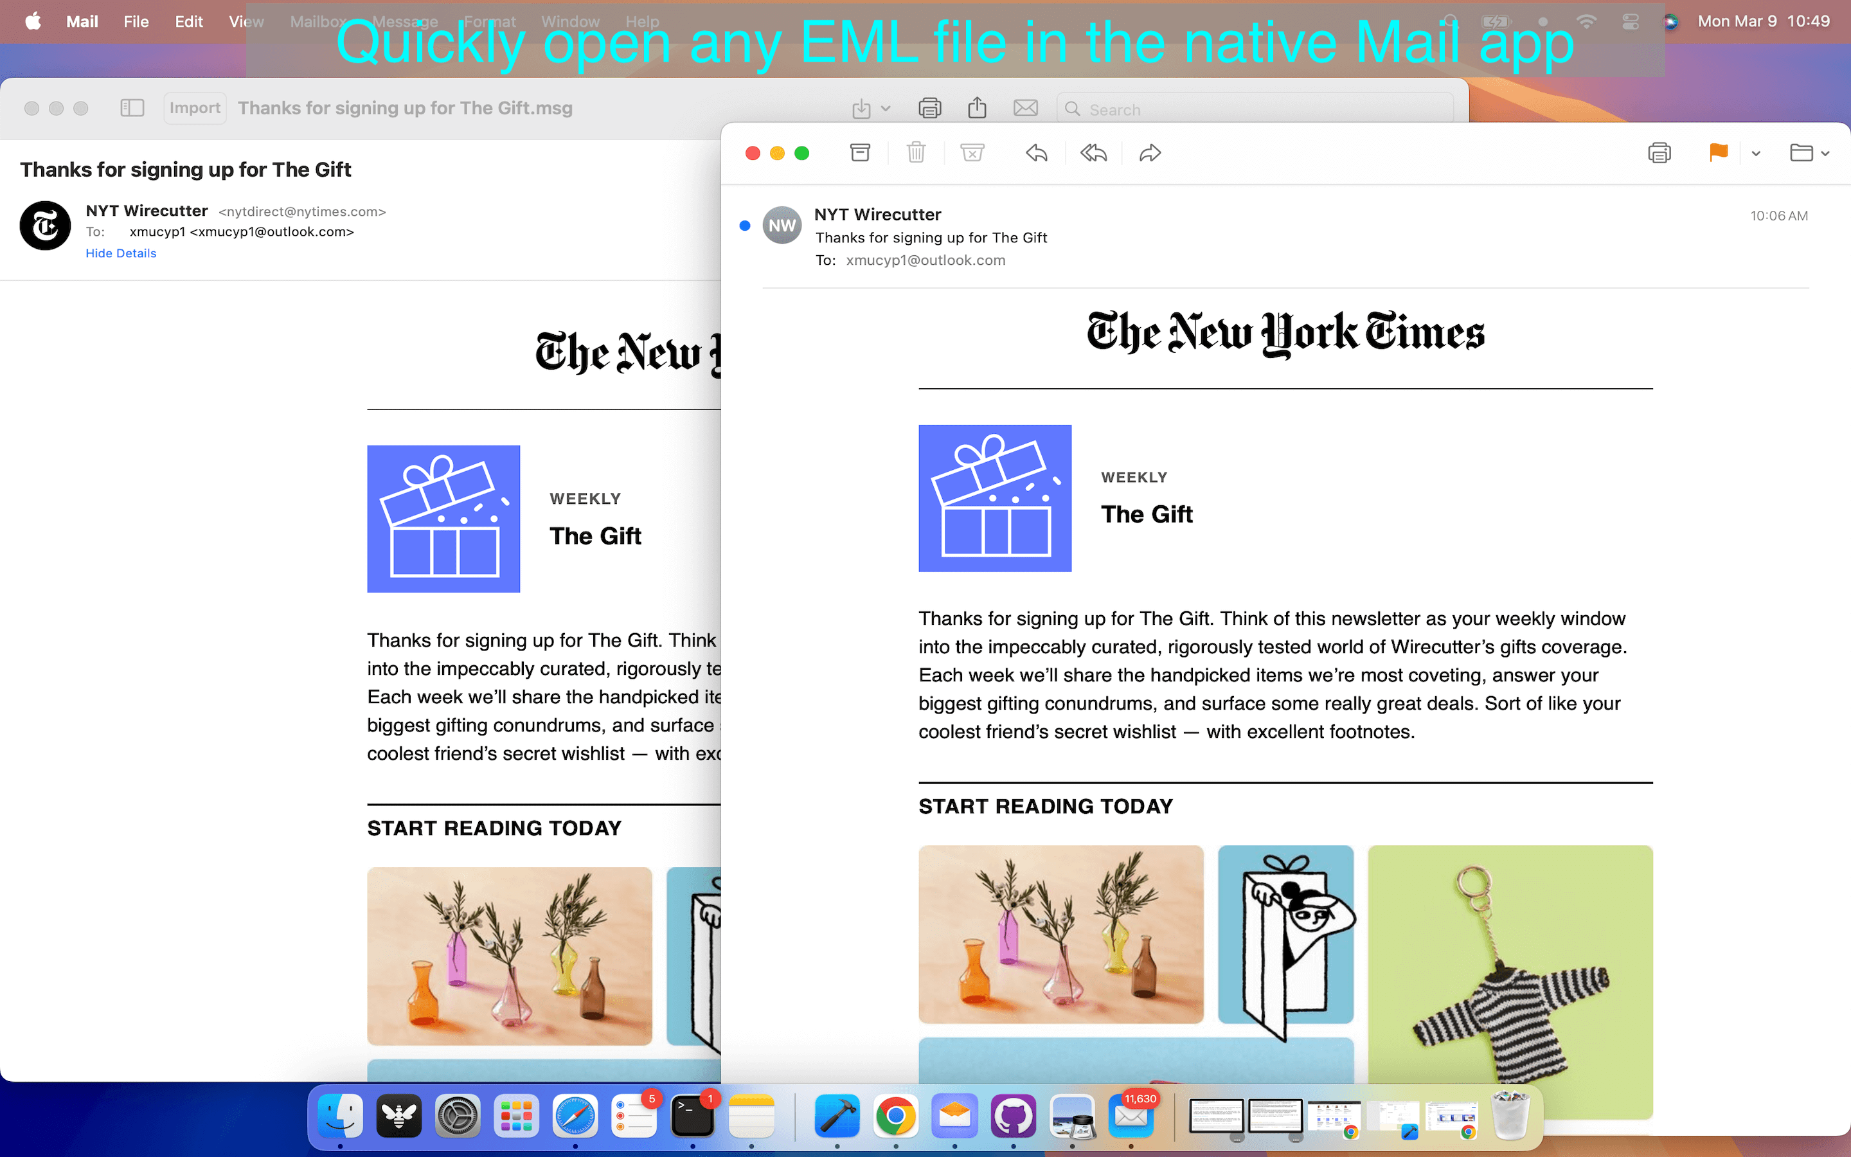This screenshot has width=1851, height=1157.
Task: Click the gift box image in back window
Action: pyautogui.click(x=443, y=519)
